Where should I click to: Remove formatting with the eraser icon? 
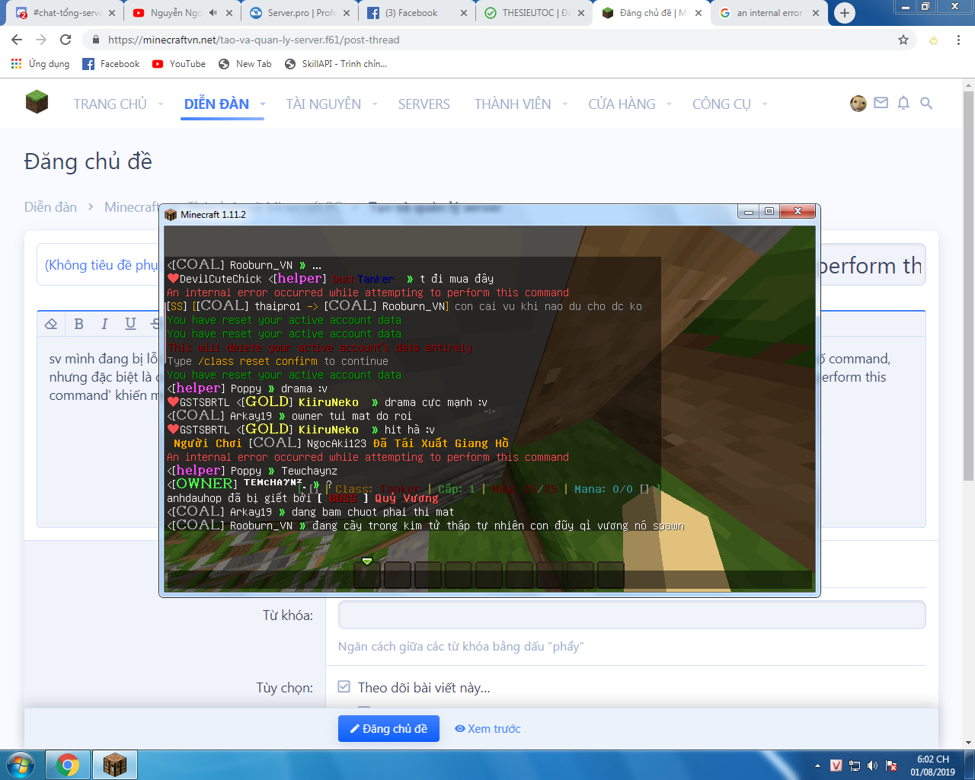pyautogui.click(x=51, y=324)
